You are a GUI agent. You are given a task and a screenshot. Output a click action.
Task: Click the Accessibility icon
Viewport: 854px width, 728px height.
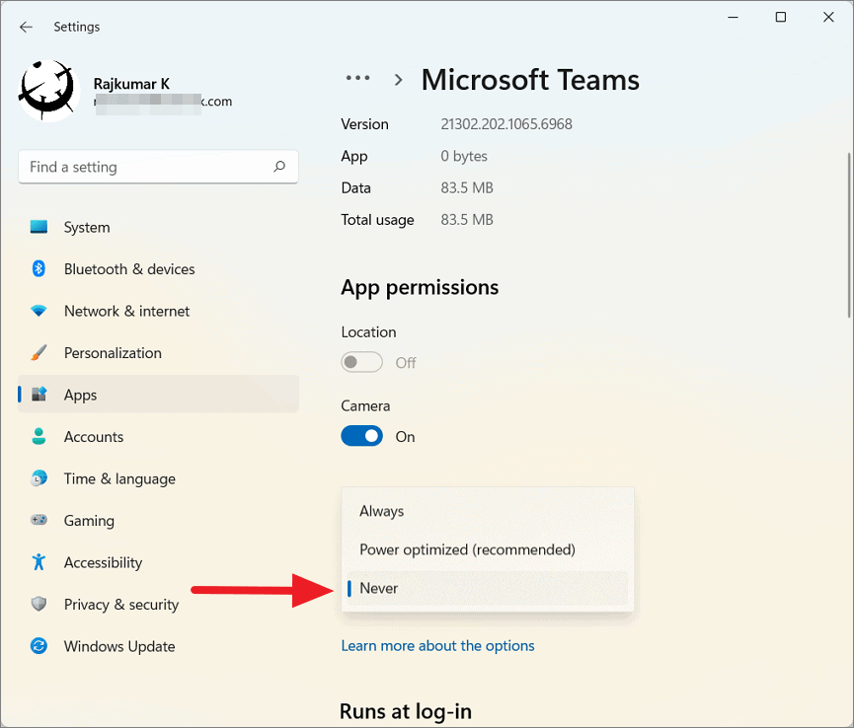point(39,562)
